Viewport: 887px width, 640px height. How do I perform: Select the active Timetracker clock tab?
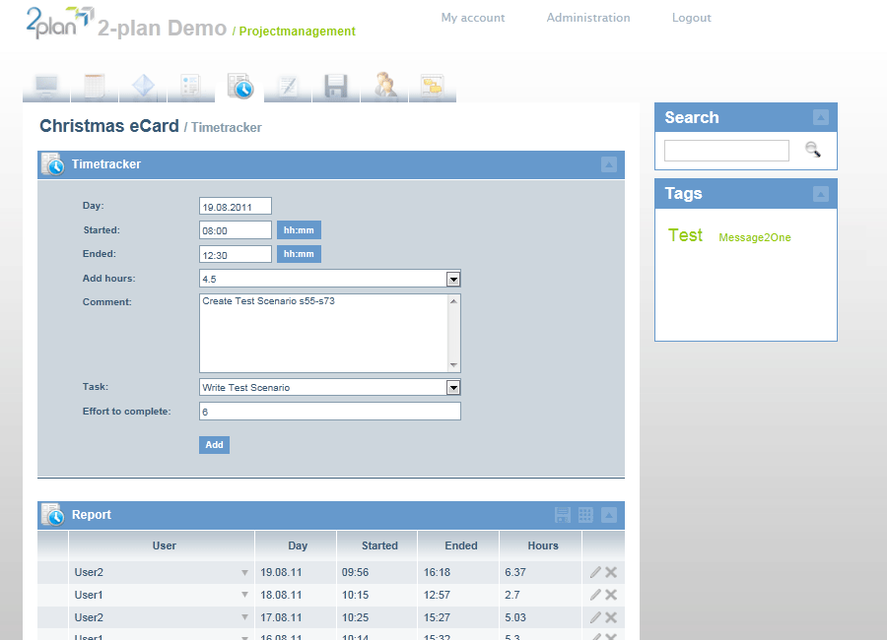(239, 87)
